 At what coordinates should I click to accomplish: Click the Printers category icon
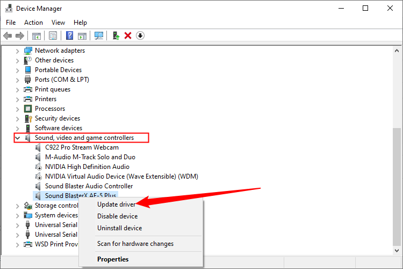tap(28, 99)
